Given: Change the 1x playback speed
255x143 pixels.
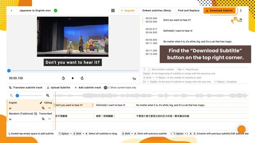Looking at the screenshot, I should [134, 79].
